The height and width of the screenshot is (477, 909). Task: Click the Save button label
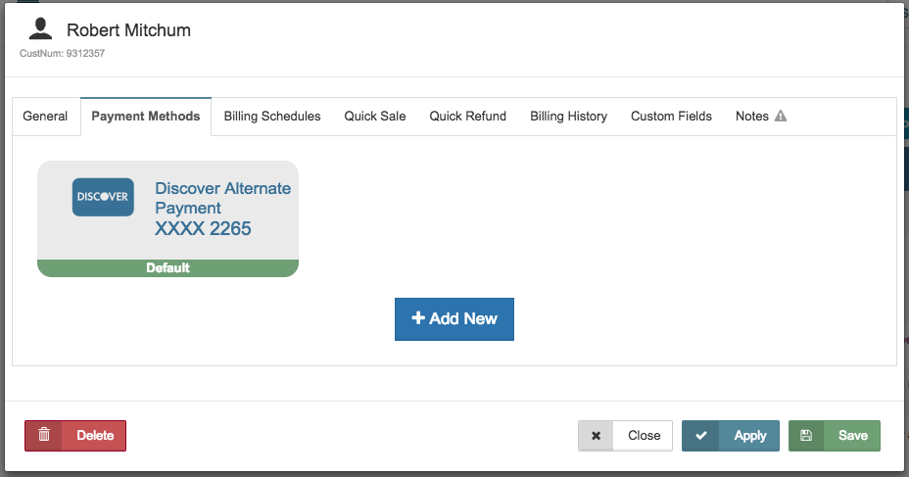853,436
